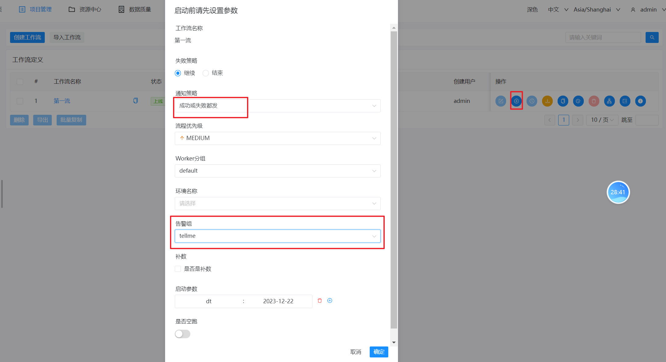Click the run workflow play icon
666x362 pixels.
(x=516, y=101)
